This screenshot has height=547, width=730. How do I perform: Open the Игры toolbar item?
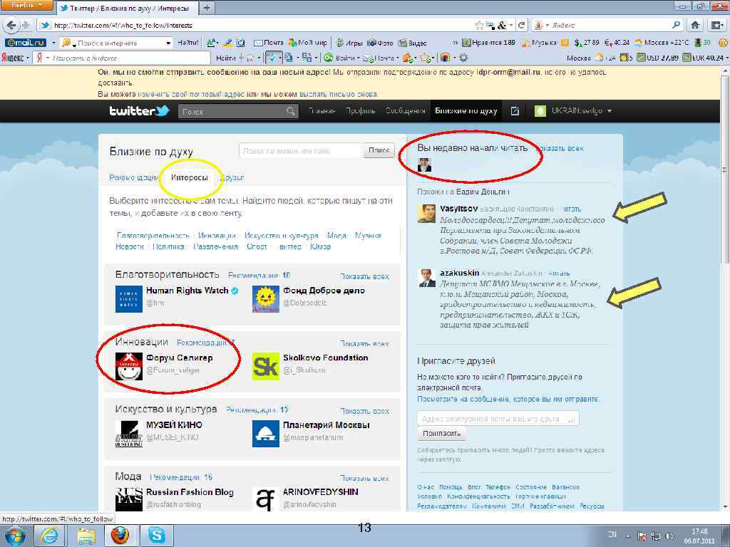(x=349, y=43)
